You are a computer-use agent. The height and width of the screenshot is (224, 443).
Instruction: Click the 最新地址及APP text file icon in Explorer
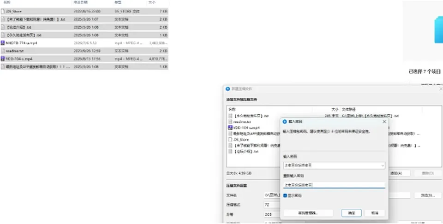coord(3,66)
